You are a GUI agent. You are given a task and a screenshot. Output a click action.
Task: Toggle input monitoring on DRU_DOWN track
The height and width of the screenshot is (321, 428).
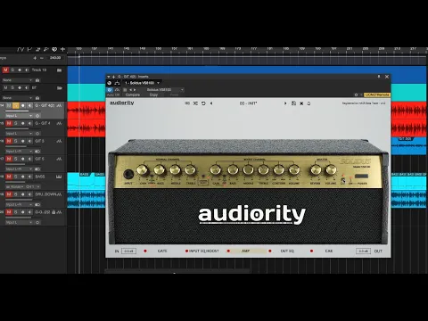29,194
